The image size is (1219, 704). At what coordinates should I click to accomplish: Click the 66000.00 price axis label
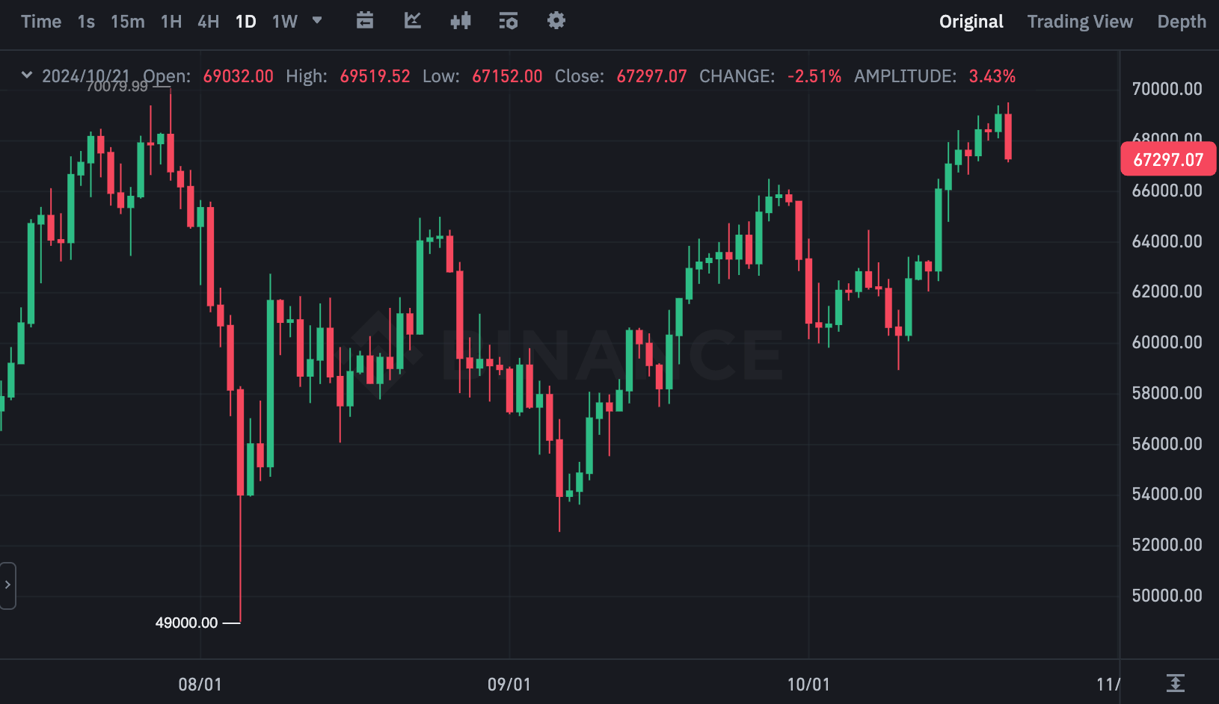1167,191
